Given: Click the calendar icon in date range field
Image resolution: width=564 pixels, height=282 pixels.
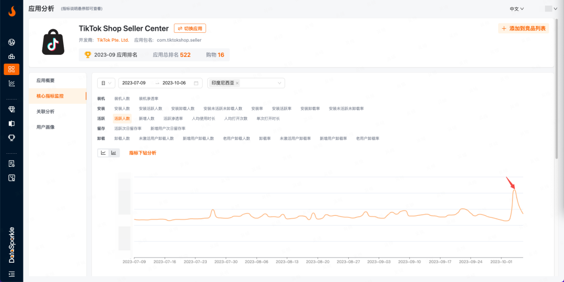Looking at the screenshot, I should pos(196,83).
